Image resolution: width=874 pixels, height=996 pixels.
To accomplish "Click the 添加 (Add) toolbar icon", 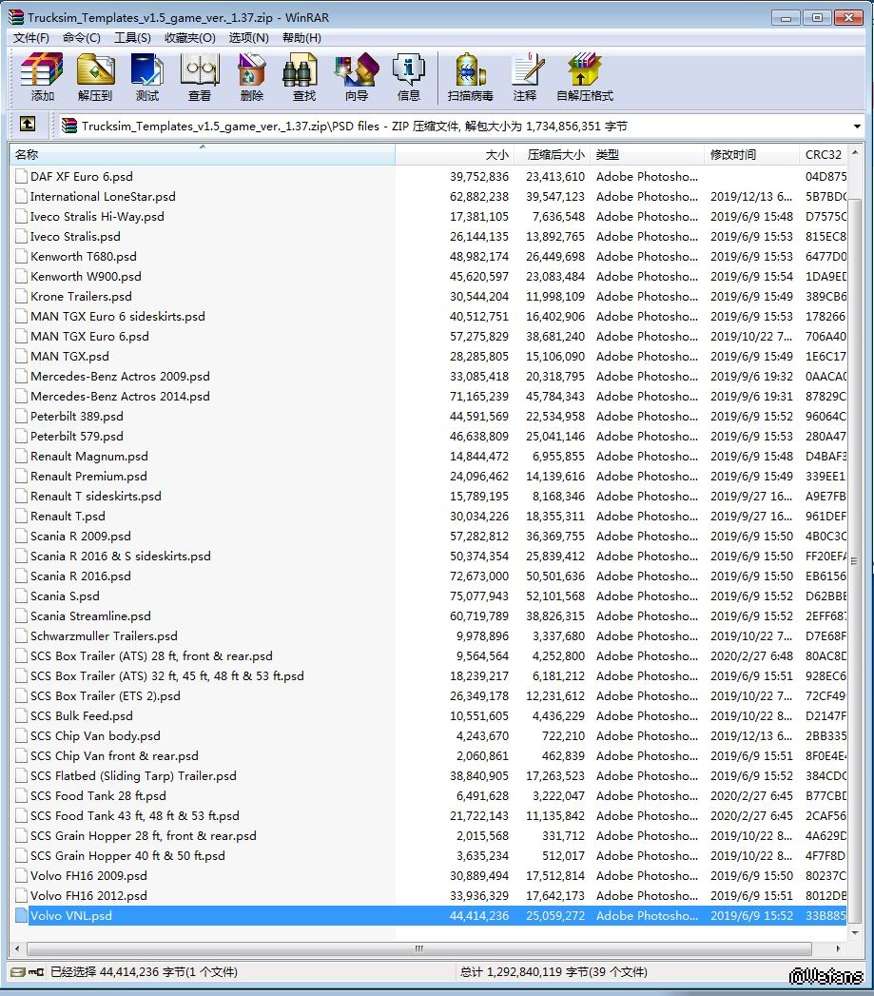I will coord(42,76).
